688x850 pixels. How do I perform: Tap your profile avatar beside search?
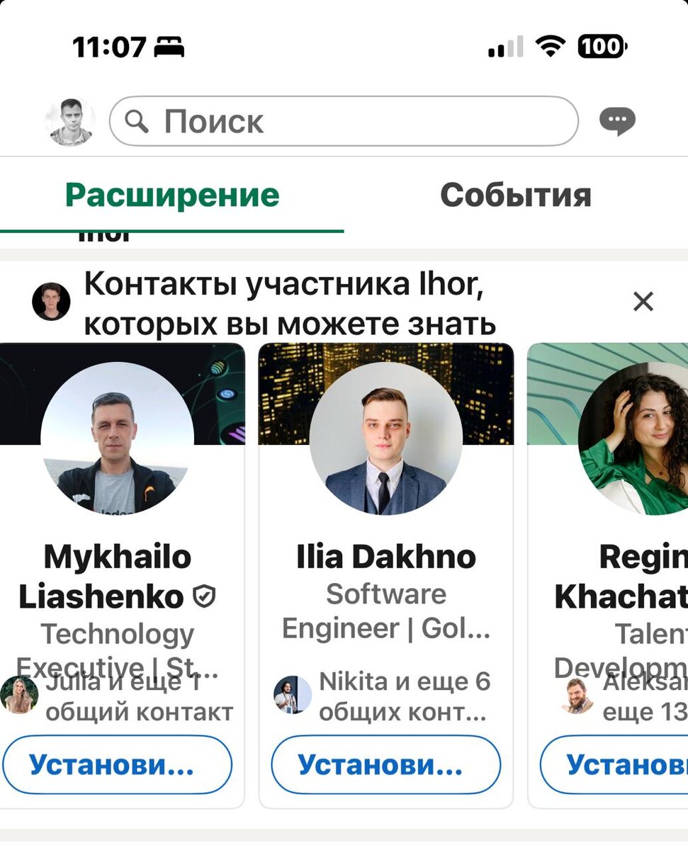70,122
